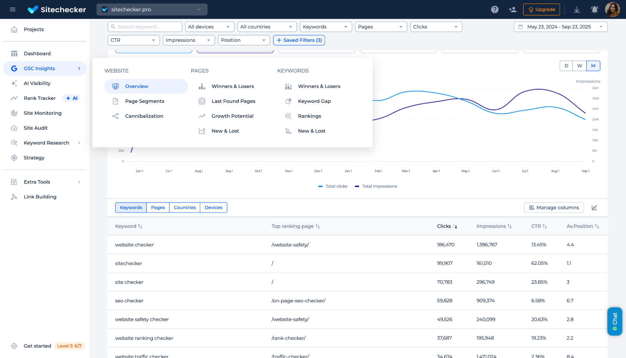626x358 pixels.
Task: Click the Keyword Gap pie icon
Action: 288,101
